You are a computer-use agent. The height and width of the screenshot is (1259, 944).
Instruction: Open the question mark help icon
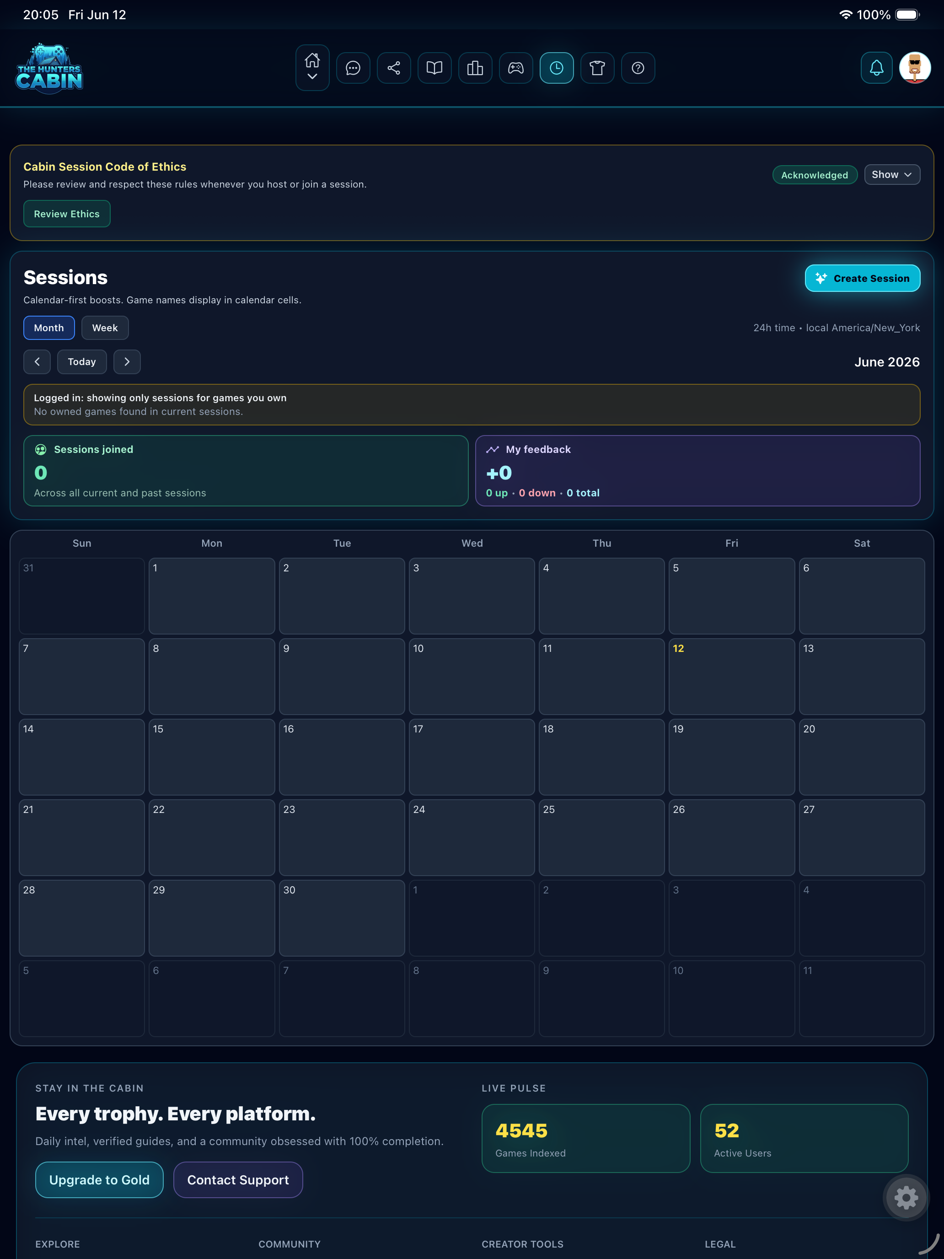coord(638,68)
